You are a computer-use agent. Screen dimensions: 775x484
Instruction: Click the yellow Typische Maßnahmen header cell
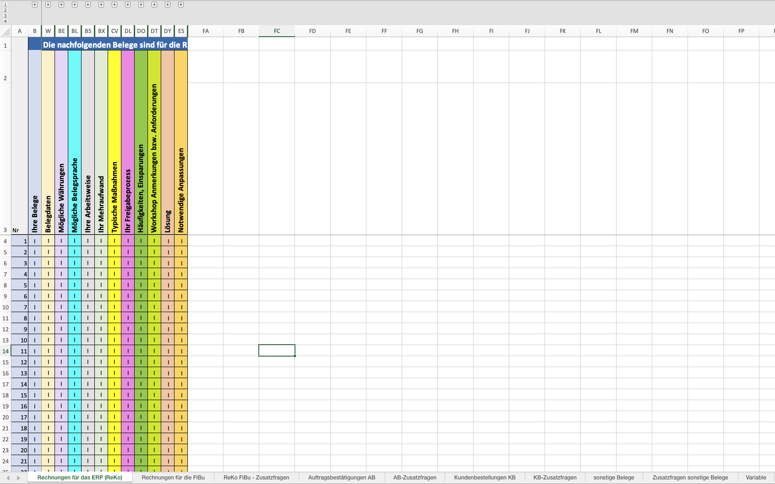(115, 142)
